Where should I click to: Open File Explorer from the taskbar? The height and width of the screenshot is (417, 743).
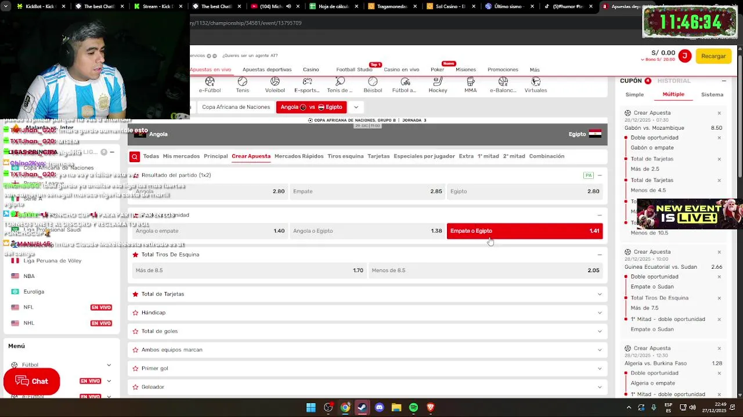point(396,408)
